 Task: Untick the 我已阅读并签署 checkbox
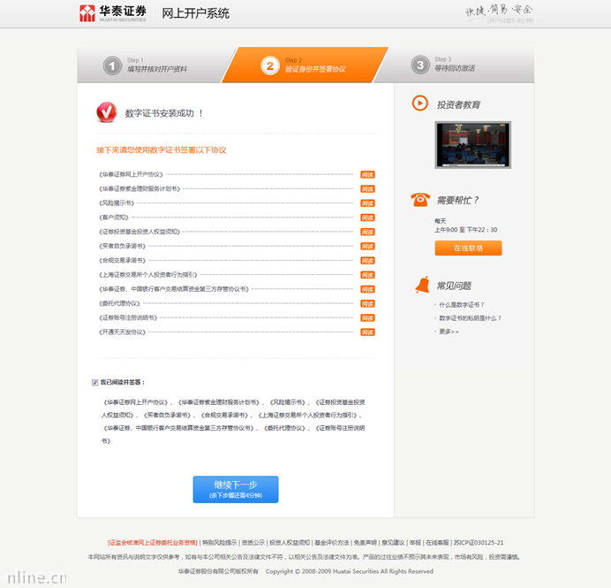94,382
